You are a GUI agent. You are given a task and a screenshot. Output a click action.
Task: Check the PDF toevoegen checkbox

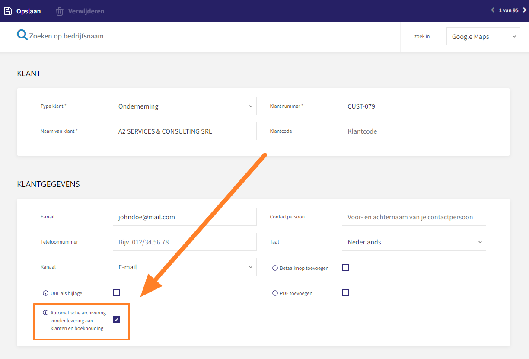pos(345,292)
